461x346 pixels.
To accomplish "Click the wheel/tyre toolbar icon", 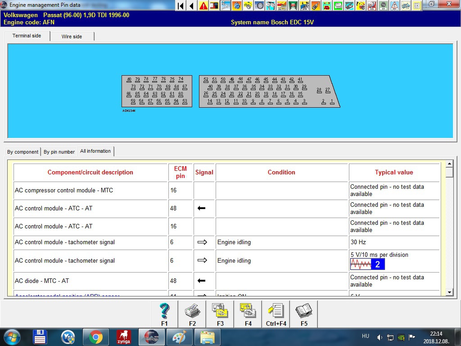I will [260, 5].
